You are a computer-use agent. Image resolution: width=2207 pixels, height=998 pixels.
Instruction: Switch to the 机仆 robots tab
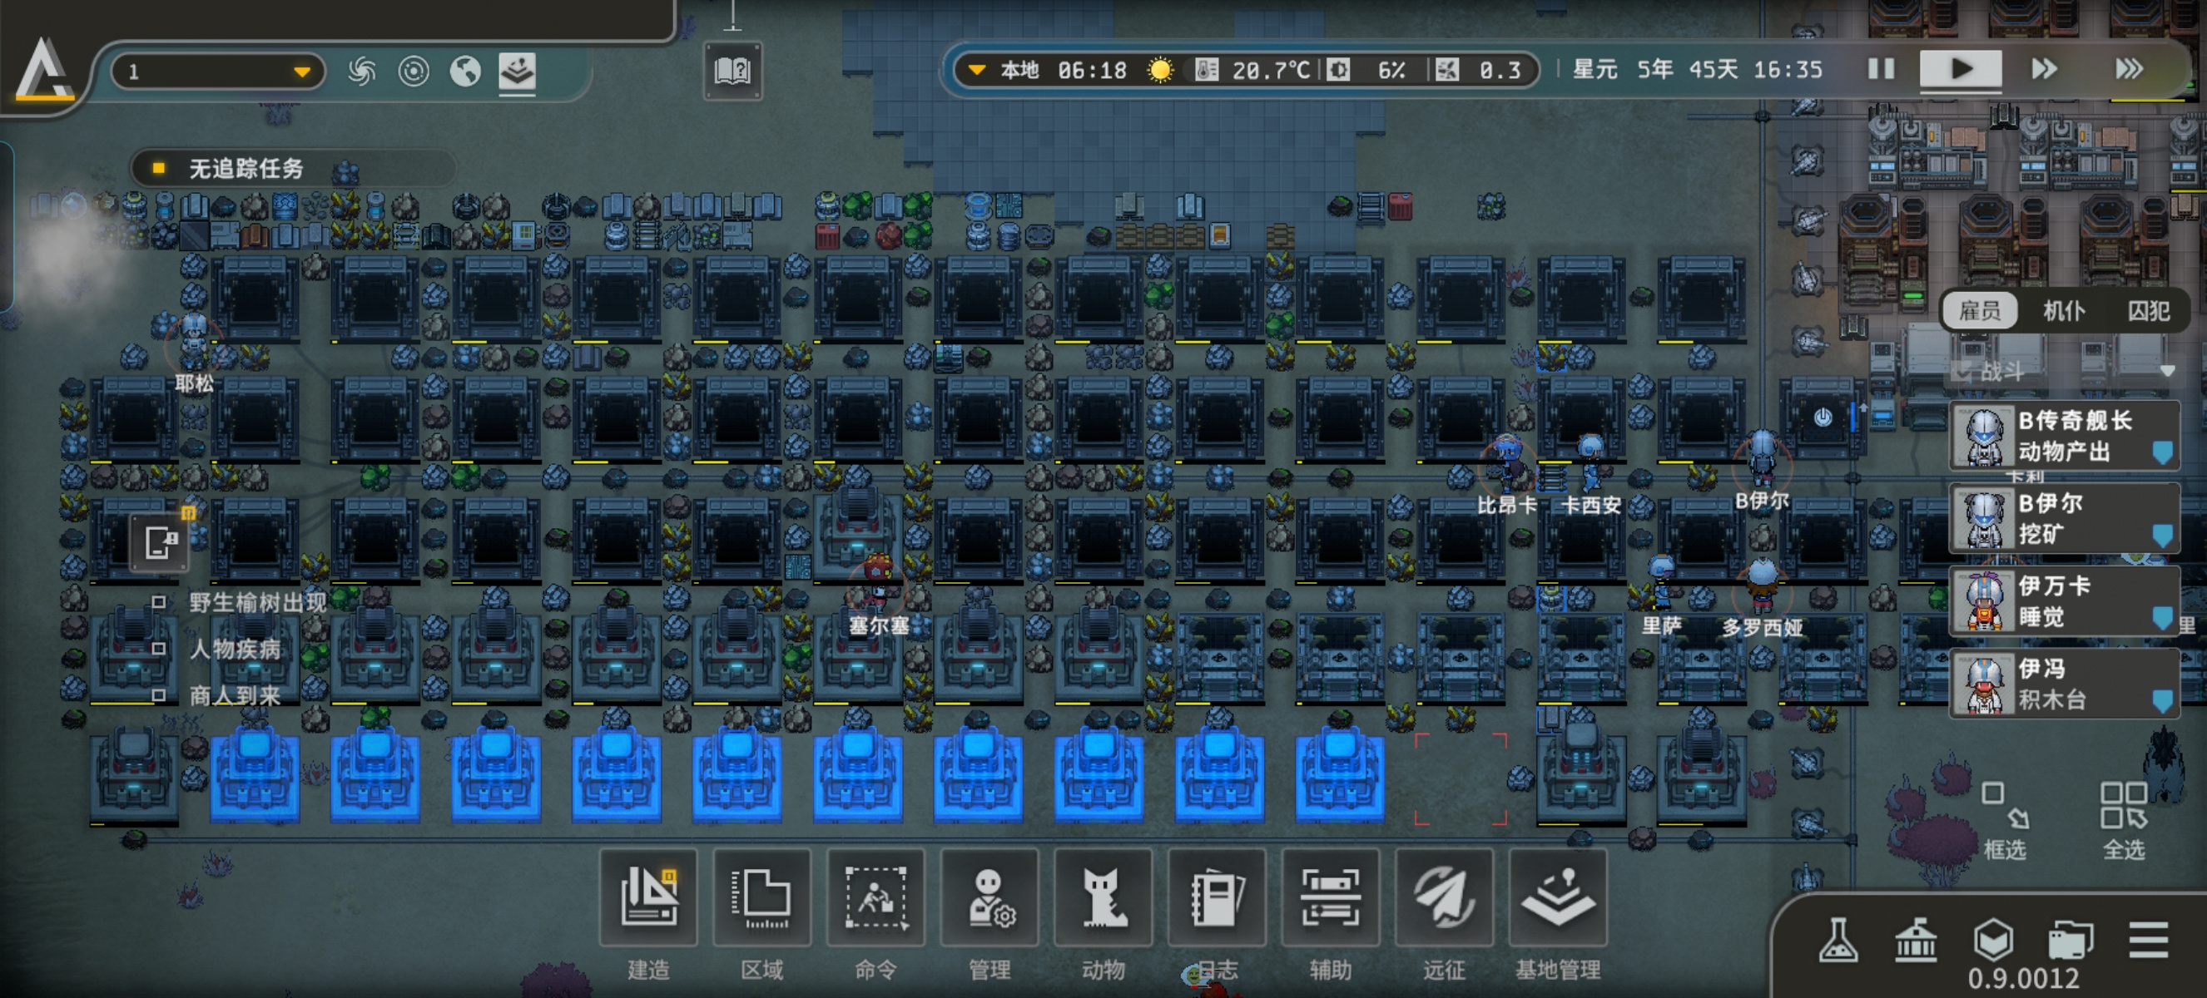pyautogui.click(x=2064, y=310)
